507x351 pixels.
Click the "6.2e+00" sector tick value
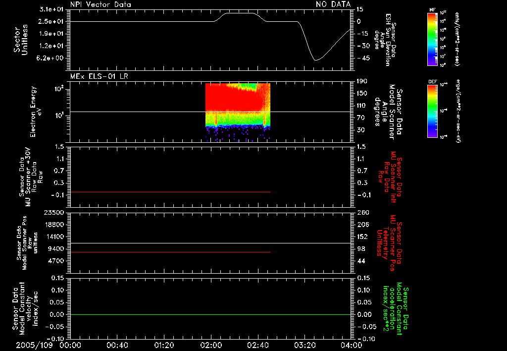coord(51,58)
